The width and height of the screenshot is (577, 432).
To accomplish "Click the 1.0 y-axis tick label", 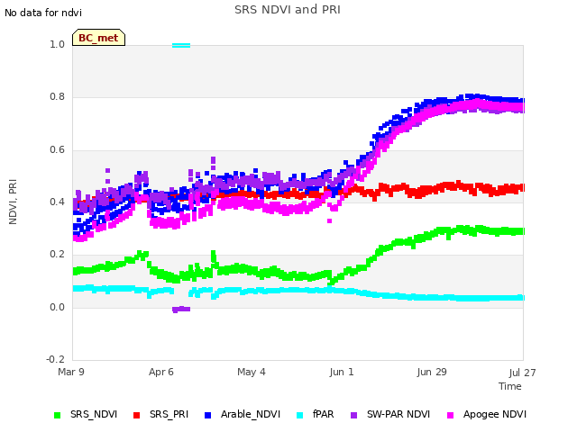I will tap(57, 44).
